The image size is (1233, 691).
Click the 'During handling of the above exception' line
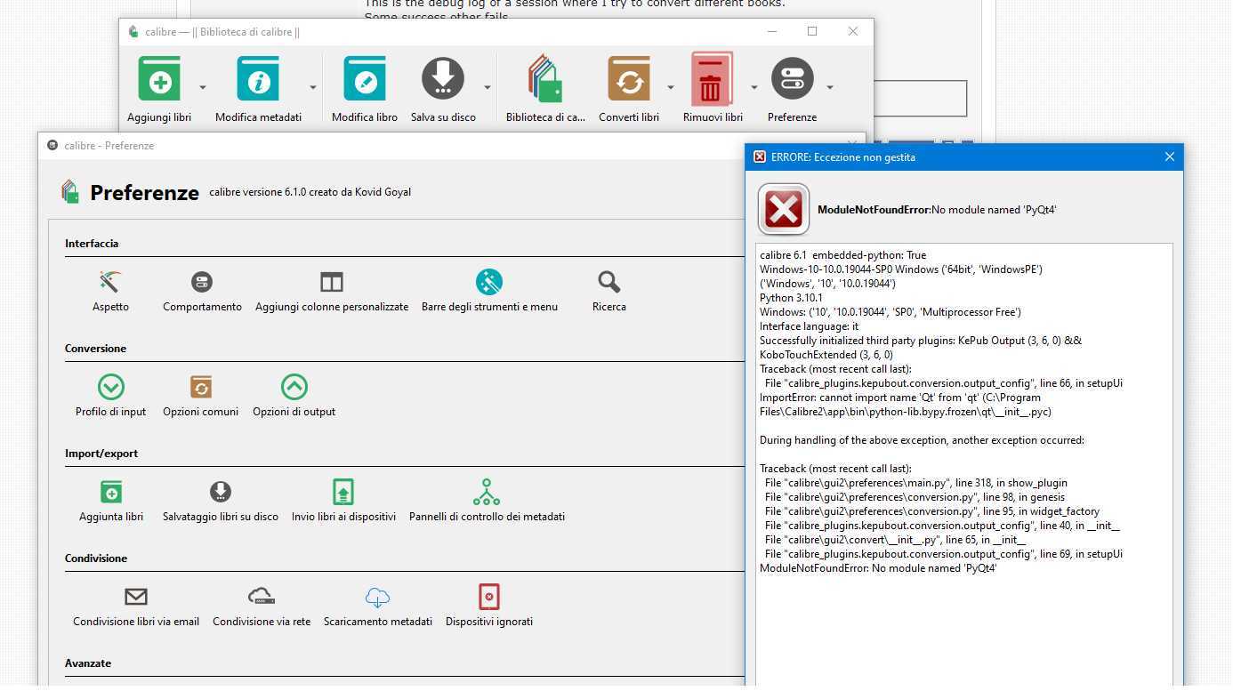pos(922,440)
